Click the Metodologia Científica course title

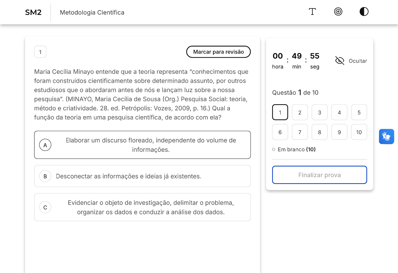[x=92, y=12]
